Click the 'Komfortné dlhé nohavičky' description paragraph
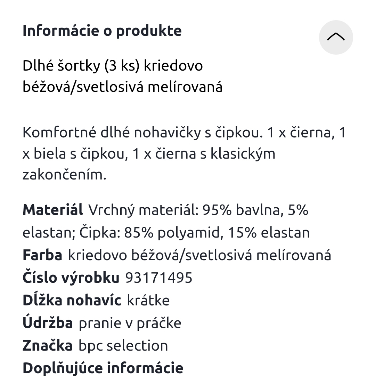 [x=184, y=153]
